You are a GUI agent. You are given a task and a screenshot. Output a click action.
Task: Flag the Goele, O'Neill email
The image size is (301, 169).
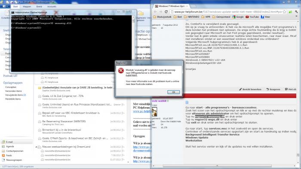(x=123, y=139)
